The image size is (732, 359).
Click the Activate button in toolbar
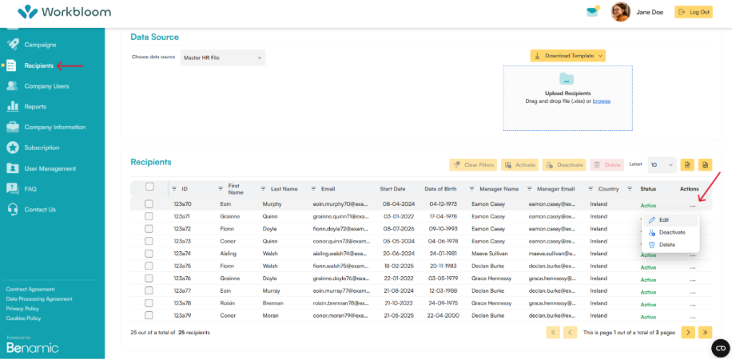tap(519, 164)
